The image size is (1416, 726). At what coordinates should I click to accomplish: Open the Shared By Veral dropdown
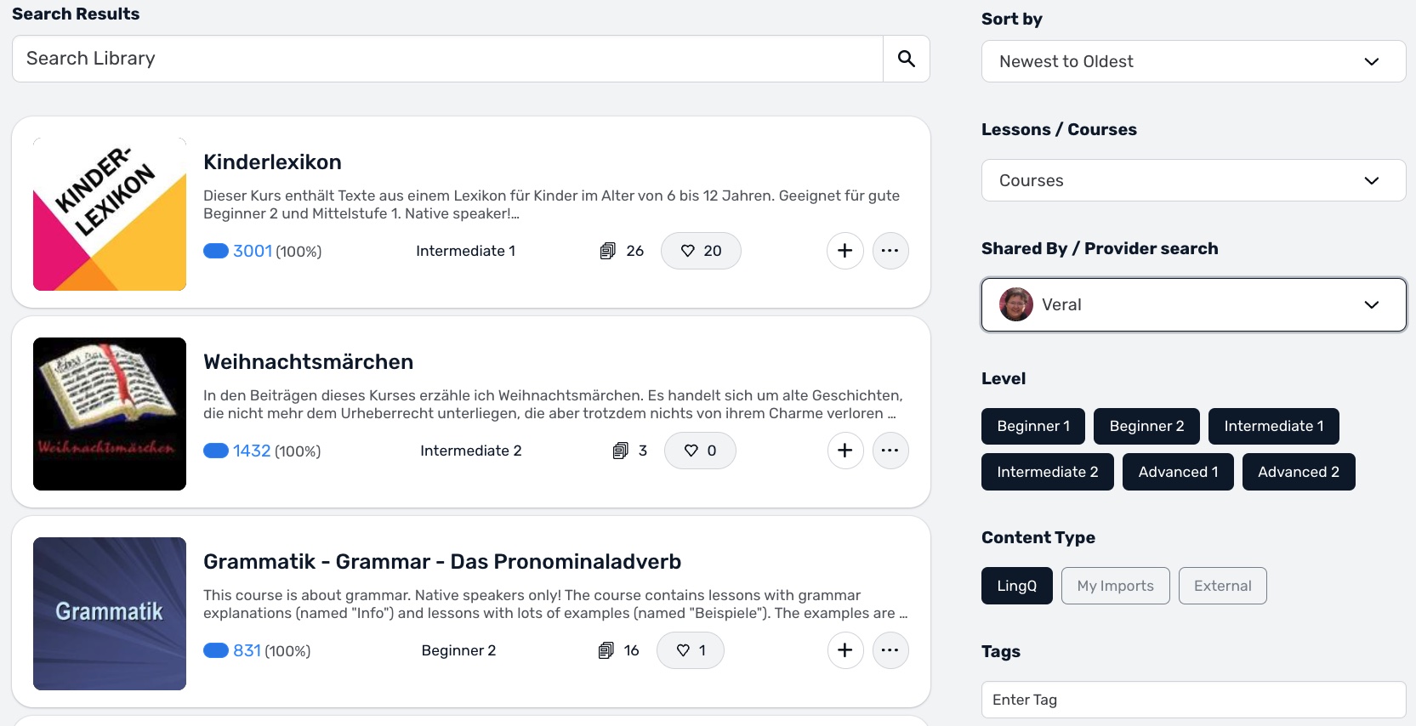pyautogui.click(x=1193, y=304)
